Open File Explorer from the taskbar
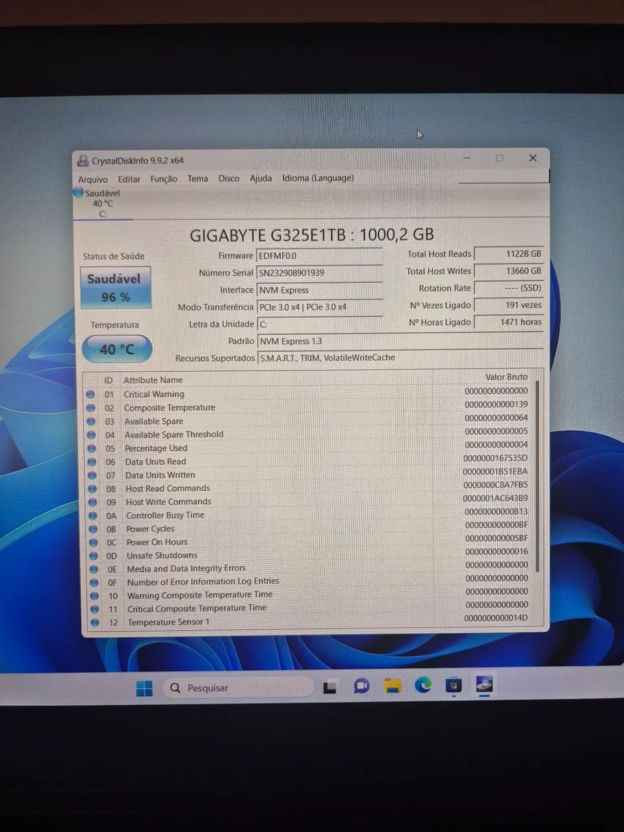This screenshot has height=832, width=624. click(392, 685)
